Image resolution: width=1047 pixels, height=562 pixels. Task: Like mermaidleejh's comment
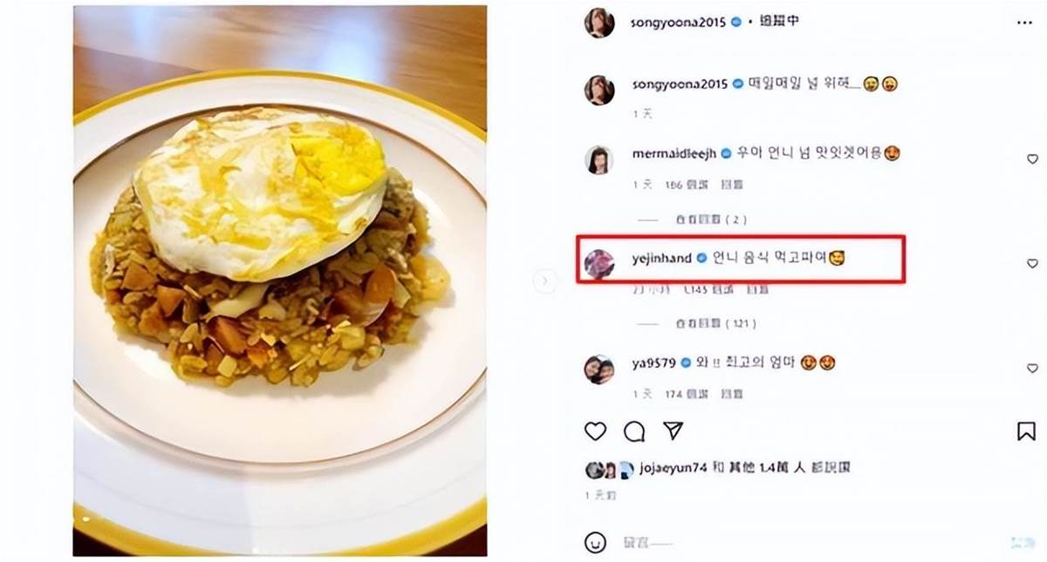coord(1032,159)
